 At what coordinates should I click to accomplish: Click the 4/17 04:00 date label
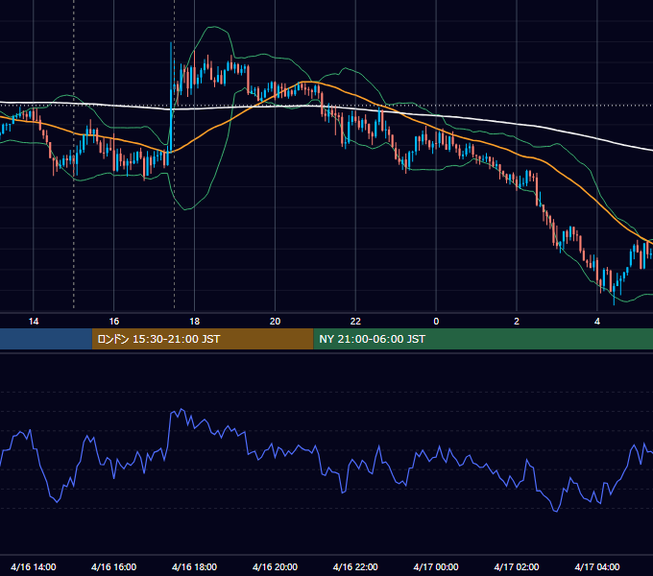tap(597, 566)
